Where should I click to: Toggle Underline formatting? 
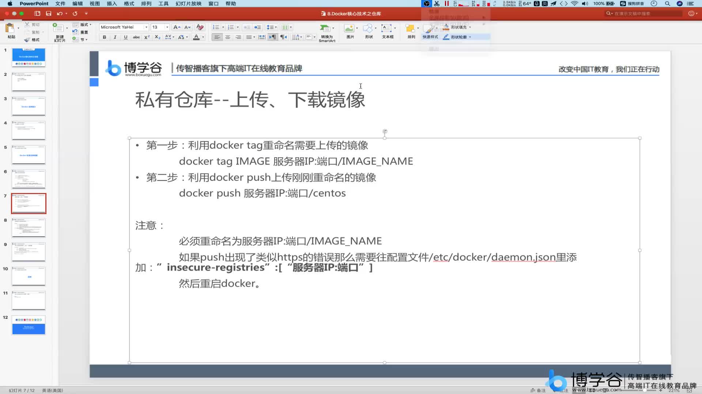tap(126, 37)
